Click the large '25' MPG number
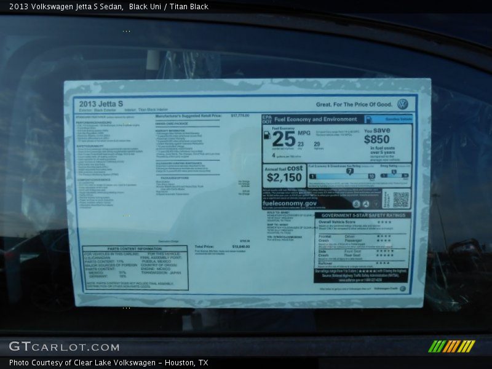492x369 pixels. (x=284, y=139)
